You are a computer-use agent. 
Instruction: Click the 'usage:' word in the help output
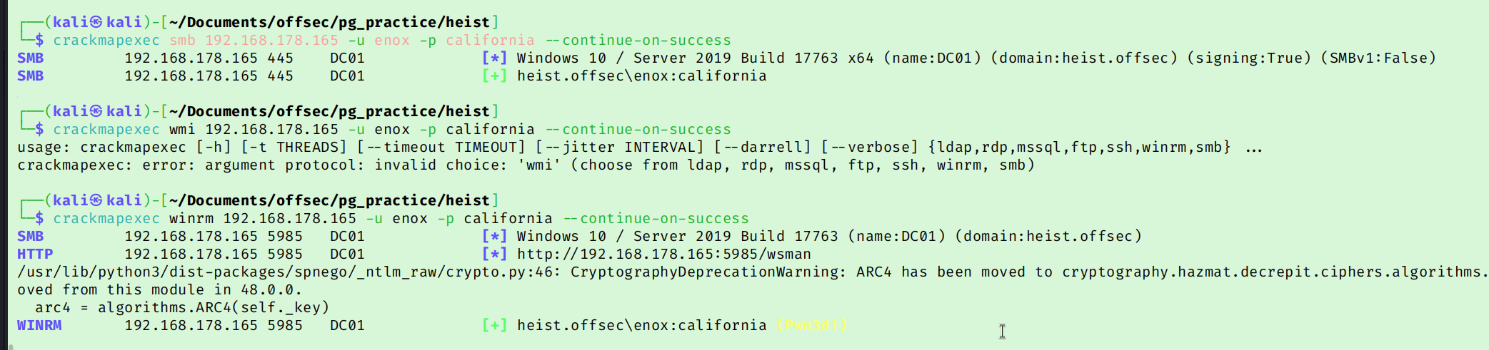pos(44,147)
